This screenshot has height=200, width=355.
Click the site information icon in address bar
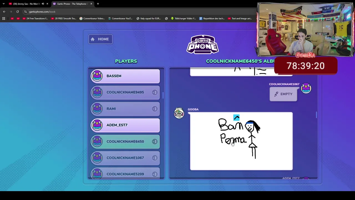25,12
